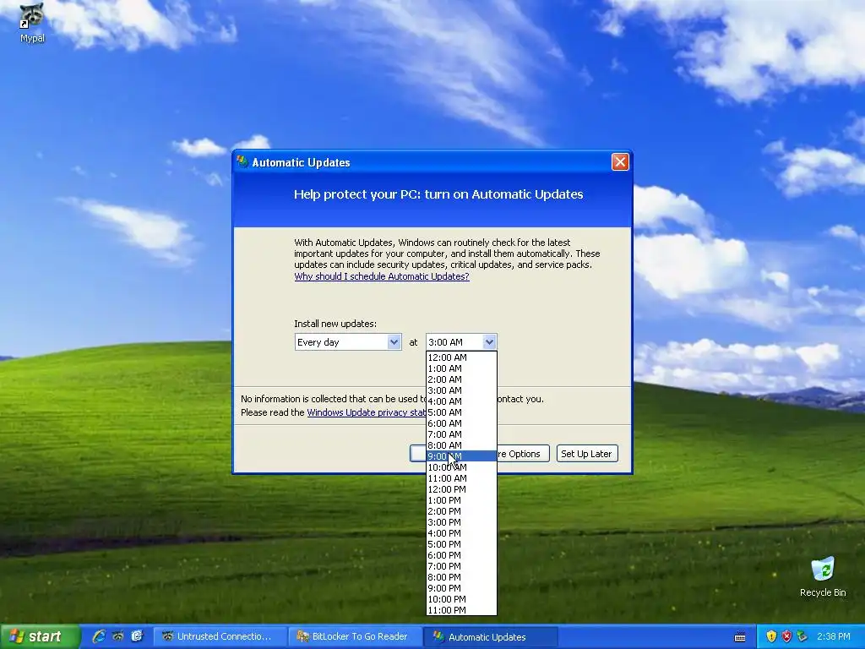Choose 7:00 AM from the time list
The image size is (865, 649).
pos(461,434)
